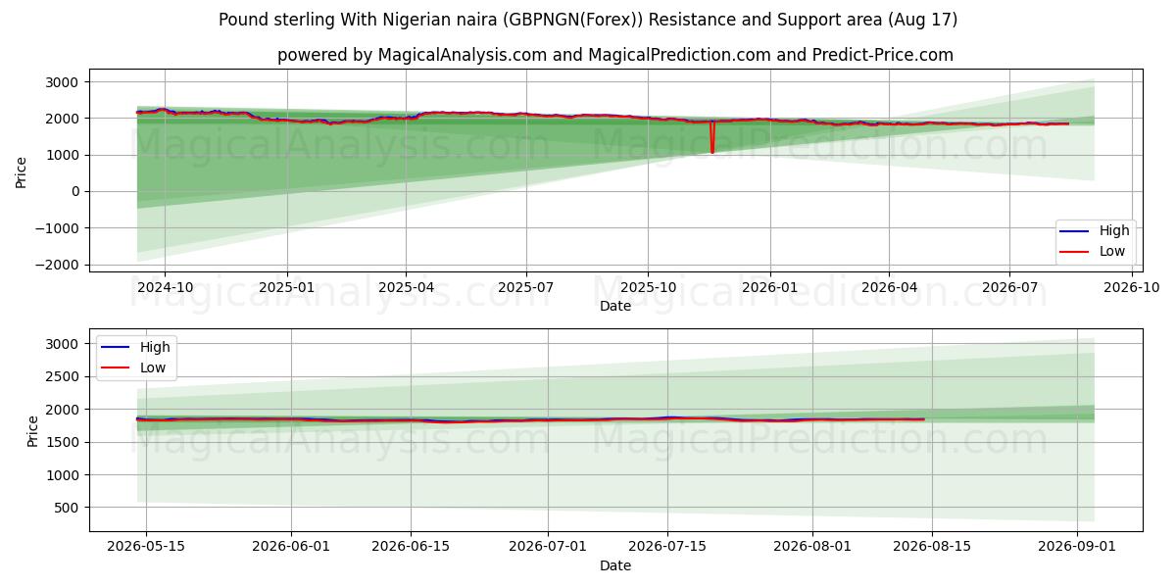Click the 2026-07 date tick
The height and width of the screenshot is (588, 1176).
click(x=1009, y=287)
